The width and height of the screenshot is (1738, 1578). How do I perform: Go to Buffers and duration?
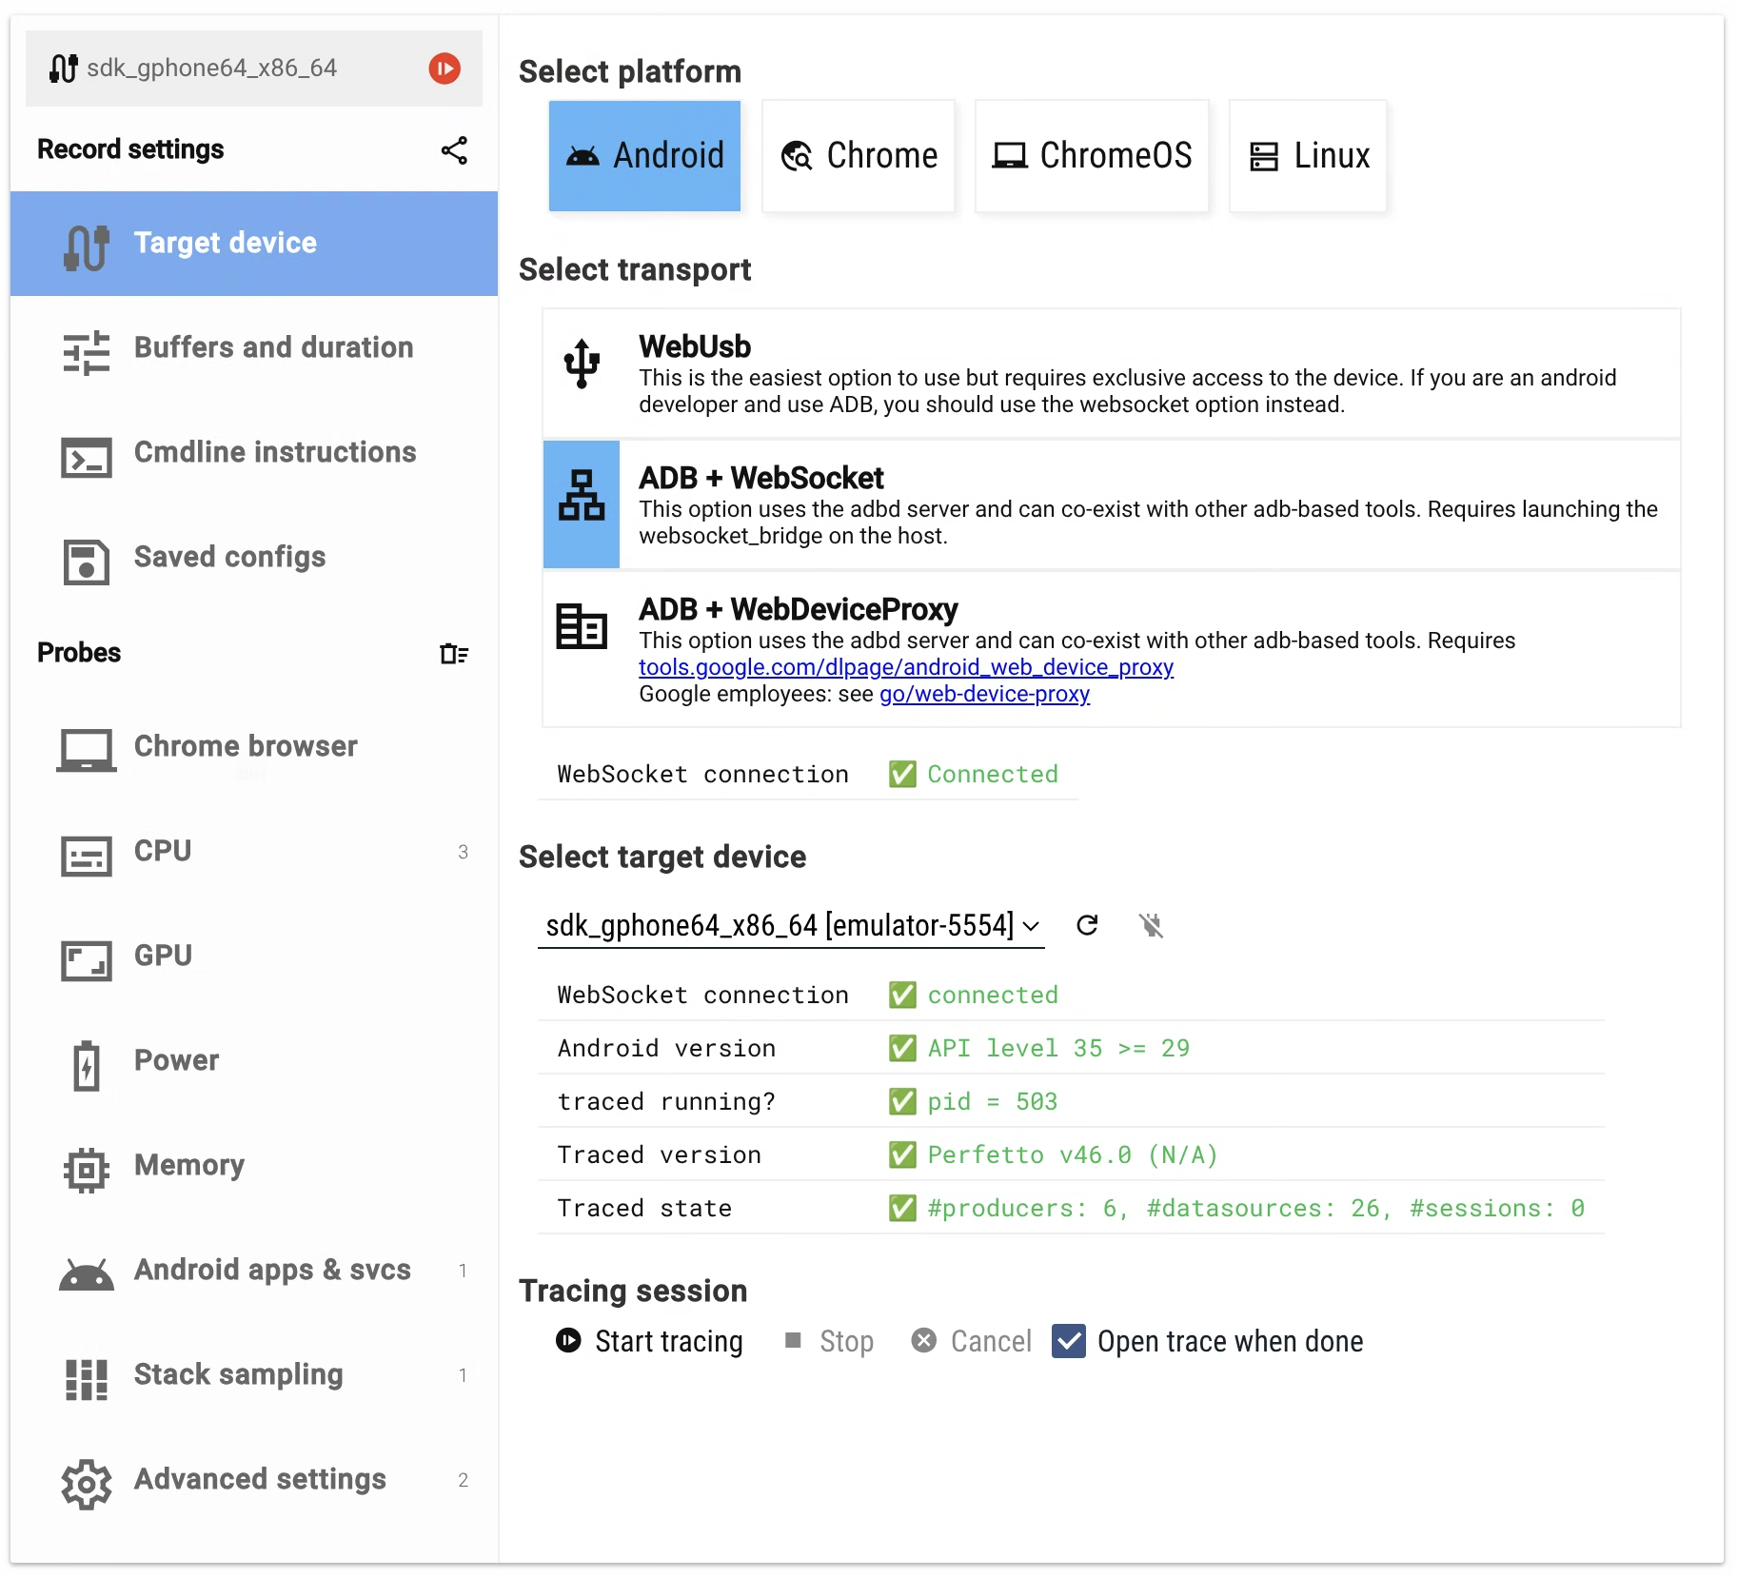point(273,347)
